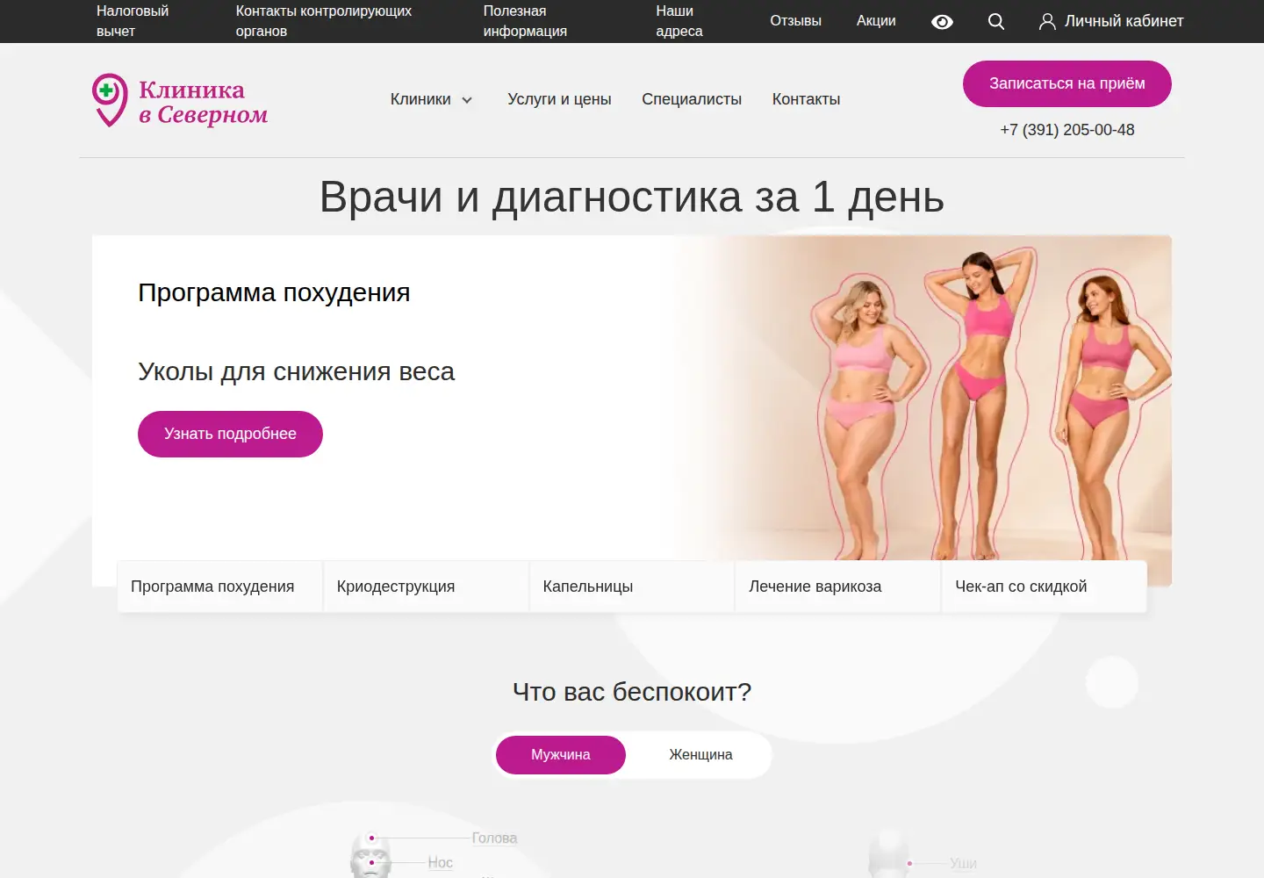Toggle the accessibility eye icon
The height and width of the screenshot is (878, 1264).
click(942, 22)
